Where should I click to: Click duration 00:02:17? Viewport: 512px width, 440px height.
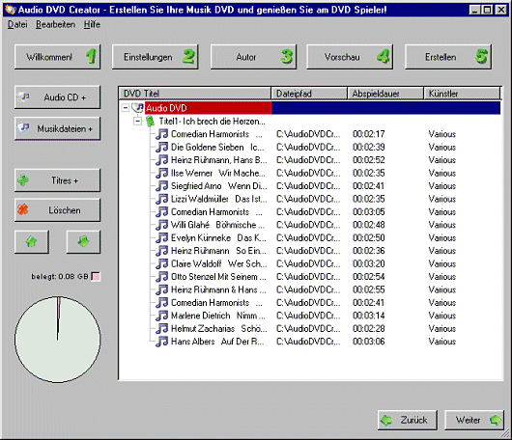369,134
